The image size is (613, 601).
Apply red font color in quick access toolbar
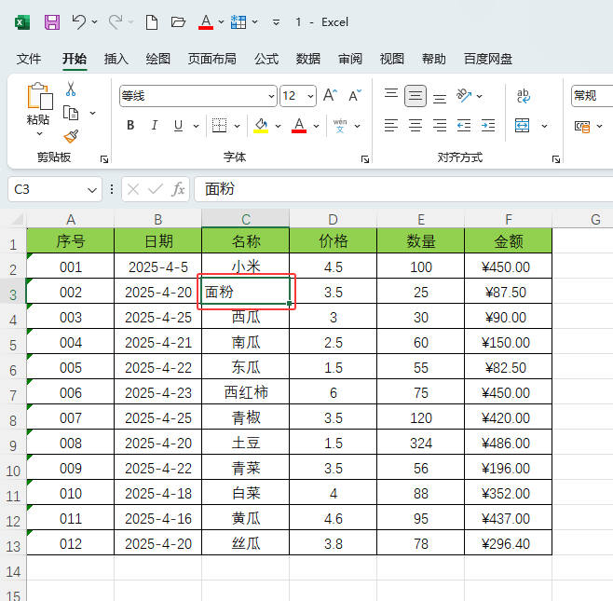tap(206, 22)
